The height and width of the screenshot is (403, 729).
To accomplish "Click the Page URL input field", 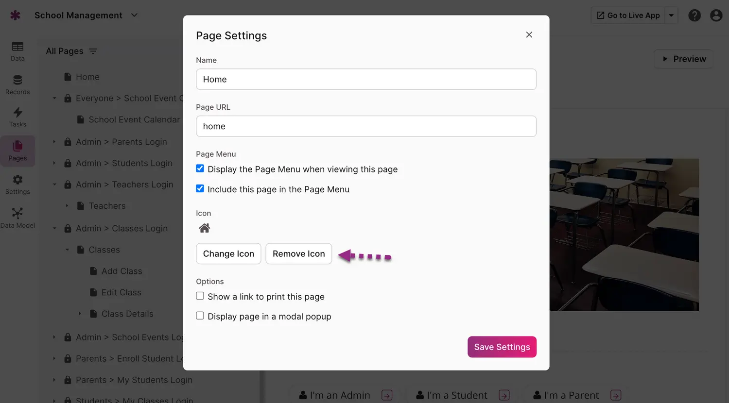I will tap(366, 126).
